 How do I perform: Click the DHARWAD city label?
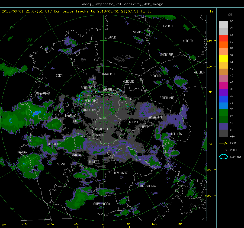pyautogui.click(x=70, y=116)
